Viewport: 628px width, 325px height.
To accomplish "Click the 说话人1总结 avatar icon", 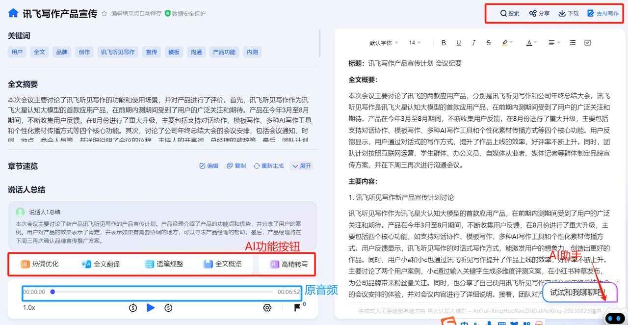I will 20,212.
